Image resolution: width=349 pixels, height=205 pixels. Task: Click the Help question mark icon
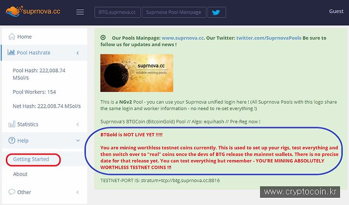pos(12,141)
